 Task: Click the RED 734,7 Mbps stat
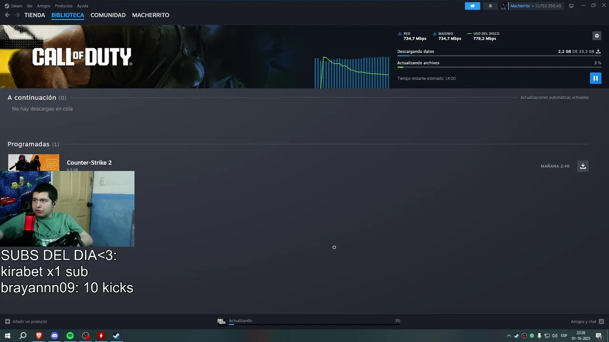412,36
